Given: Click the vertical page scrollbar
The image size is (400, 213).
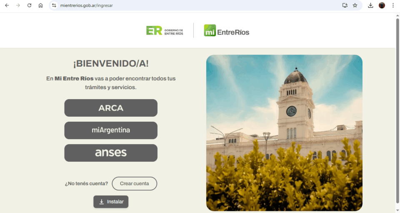Looking at the screenshot, I should click(397, 83).
